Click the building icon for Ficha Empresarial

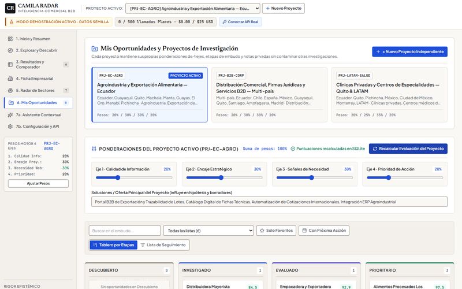pos(10,79)
